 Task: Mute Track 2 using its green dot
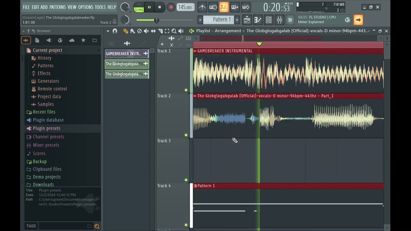tap(186, 135)
